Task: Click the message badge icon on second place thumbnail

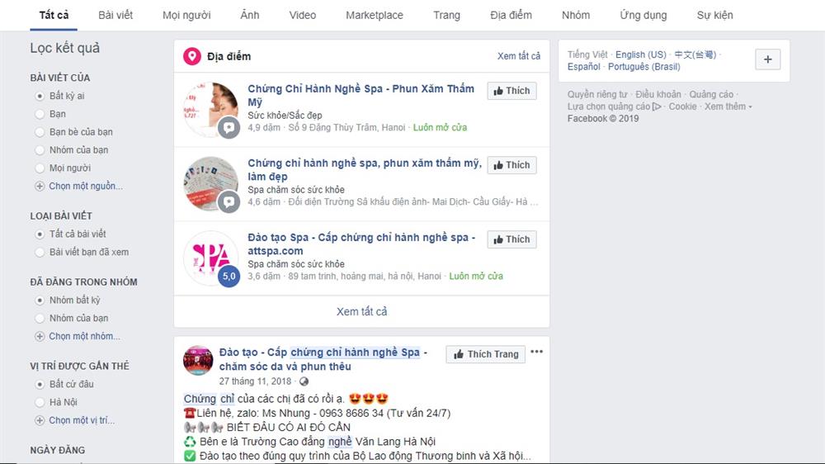Action: tap(229, 201)
